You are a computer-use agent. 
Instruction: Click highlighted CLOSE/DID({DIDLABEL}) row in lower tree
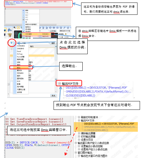[x=96, y=130]
